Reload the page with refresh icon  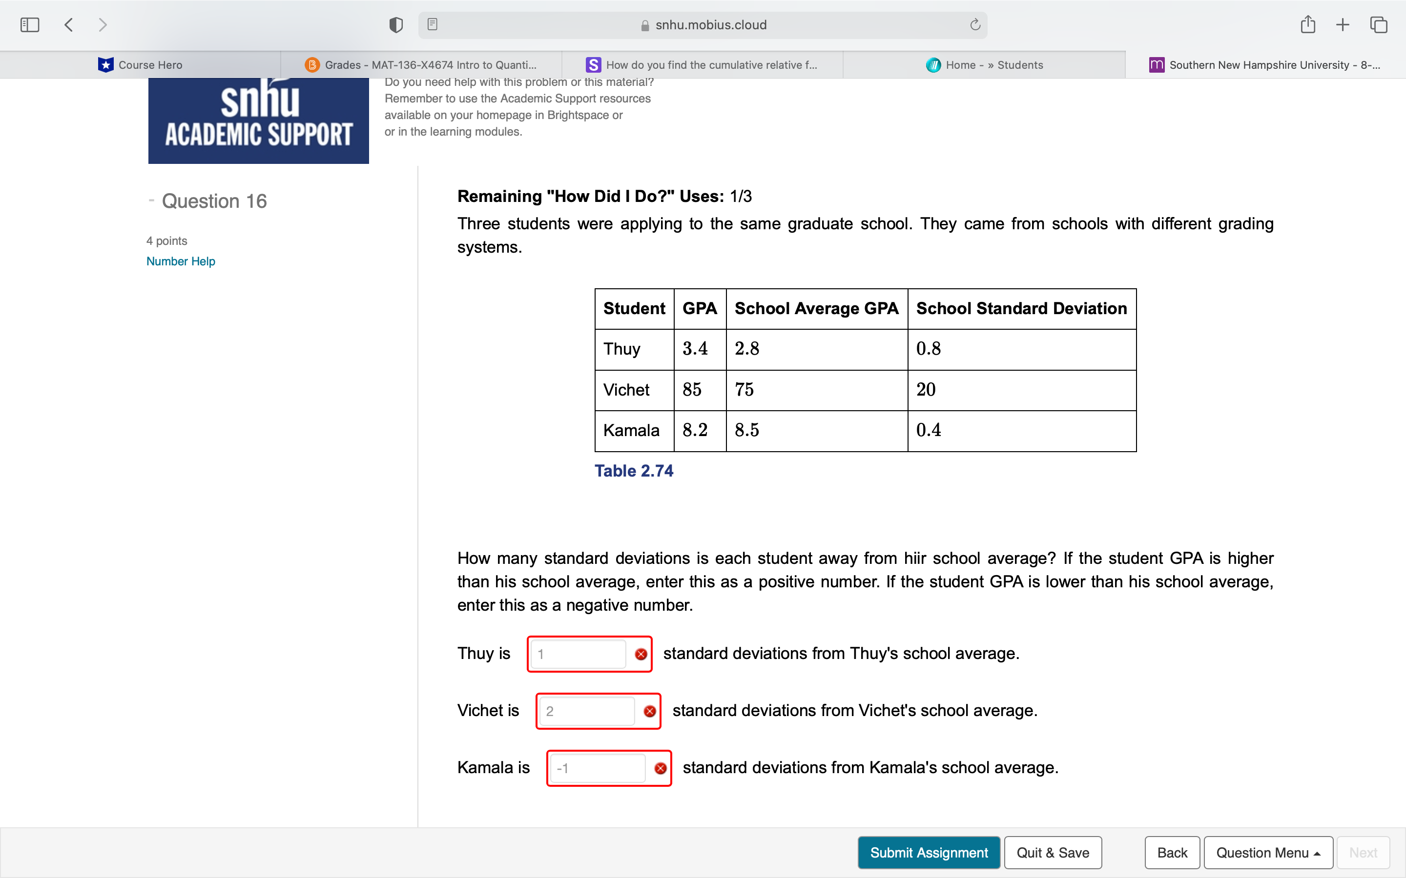click(975, 24)
